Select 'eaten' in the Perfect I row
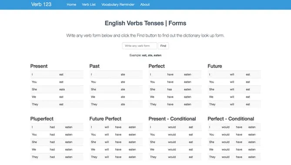Screen dimensions: 291x165 pos(187,74)
